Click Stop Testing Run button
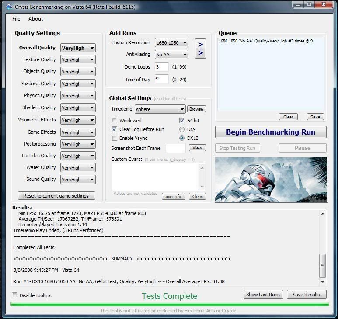Image resolution: width=338 pixels, height=319 pixels. point(237,148)
